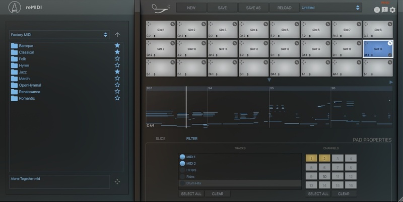
Task: Click the drag handle beside Alone Together.mid
Action: [117, 181]
